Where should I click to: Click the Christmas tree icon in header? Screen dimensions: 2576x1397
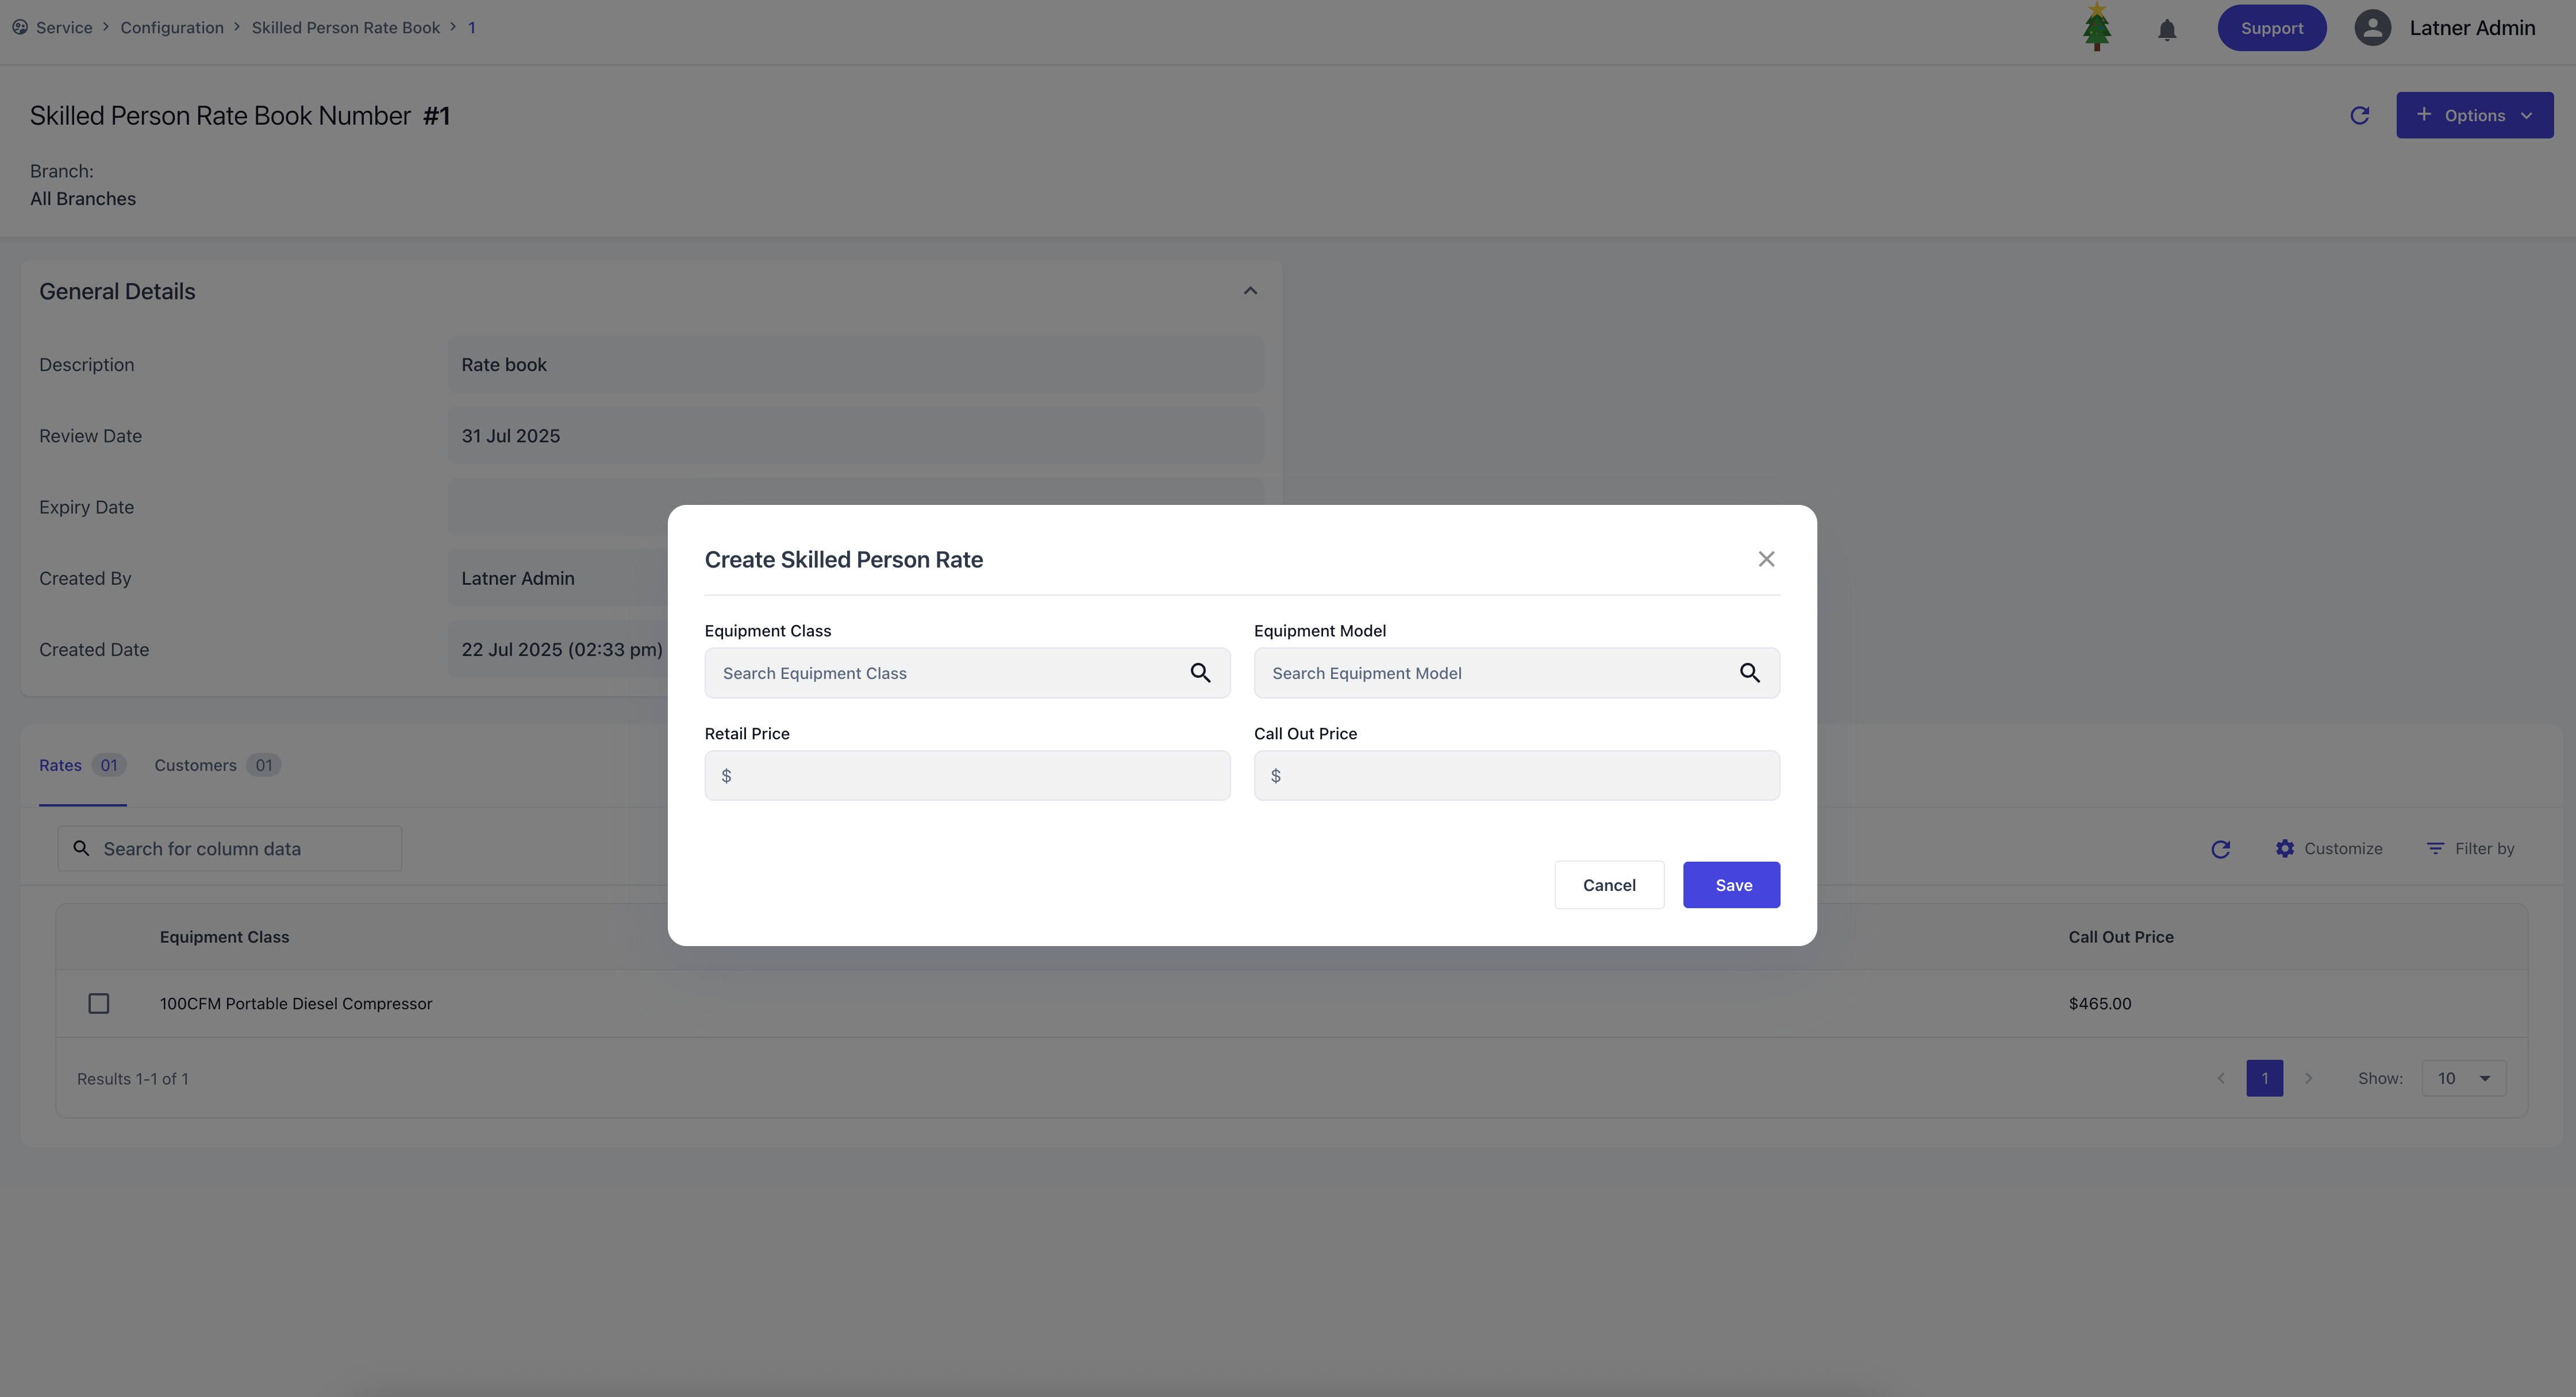pyautogui.click(x=2096, y=27)
